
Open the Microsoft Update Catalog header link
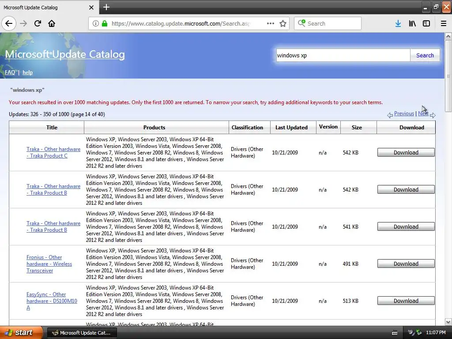click(65, 54)
